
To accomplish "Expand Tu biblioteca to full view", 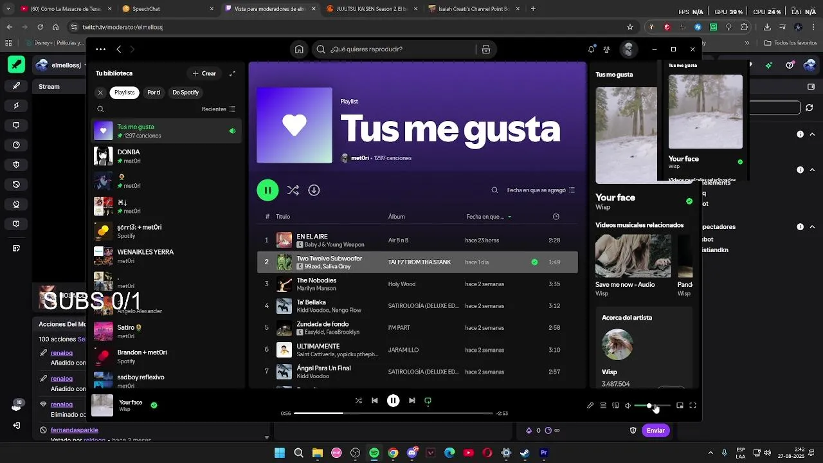I will 232,73.
